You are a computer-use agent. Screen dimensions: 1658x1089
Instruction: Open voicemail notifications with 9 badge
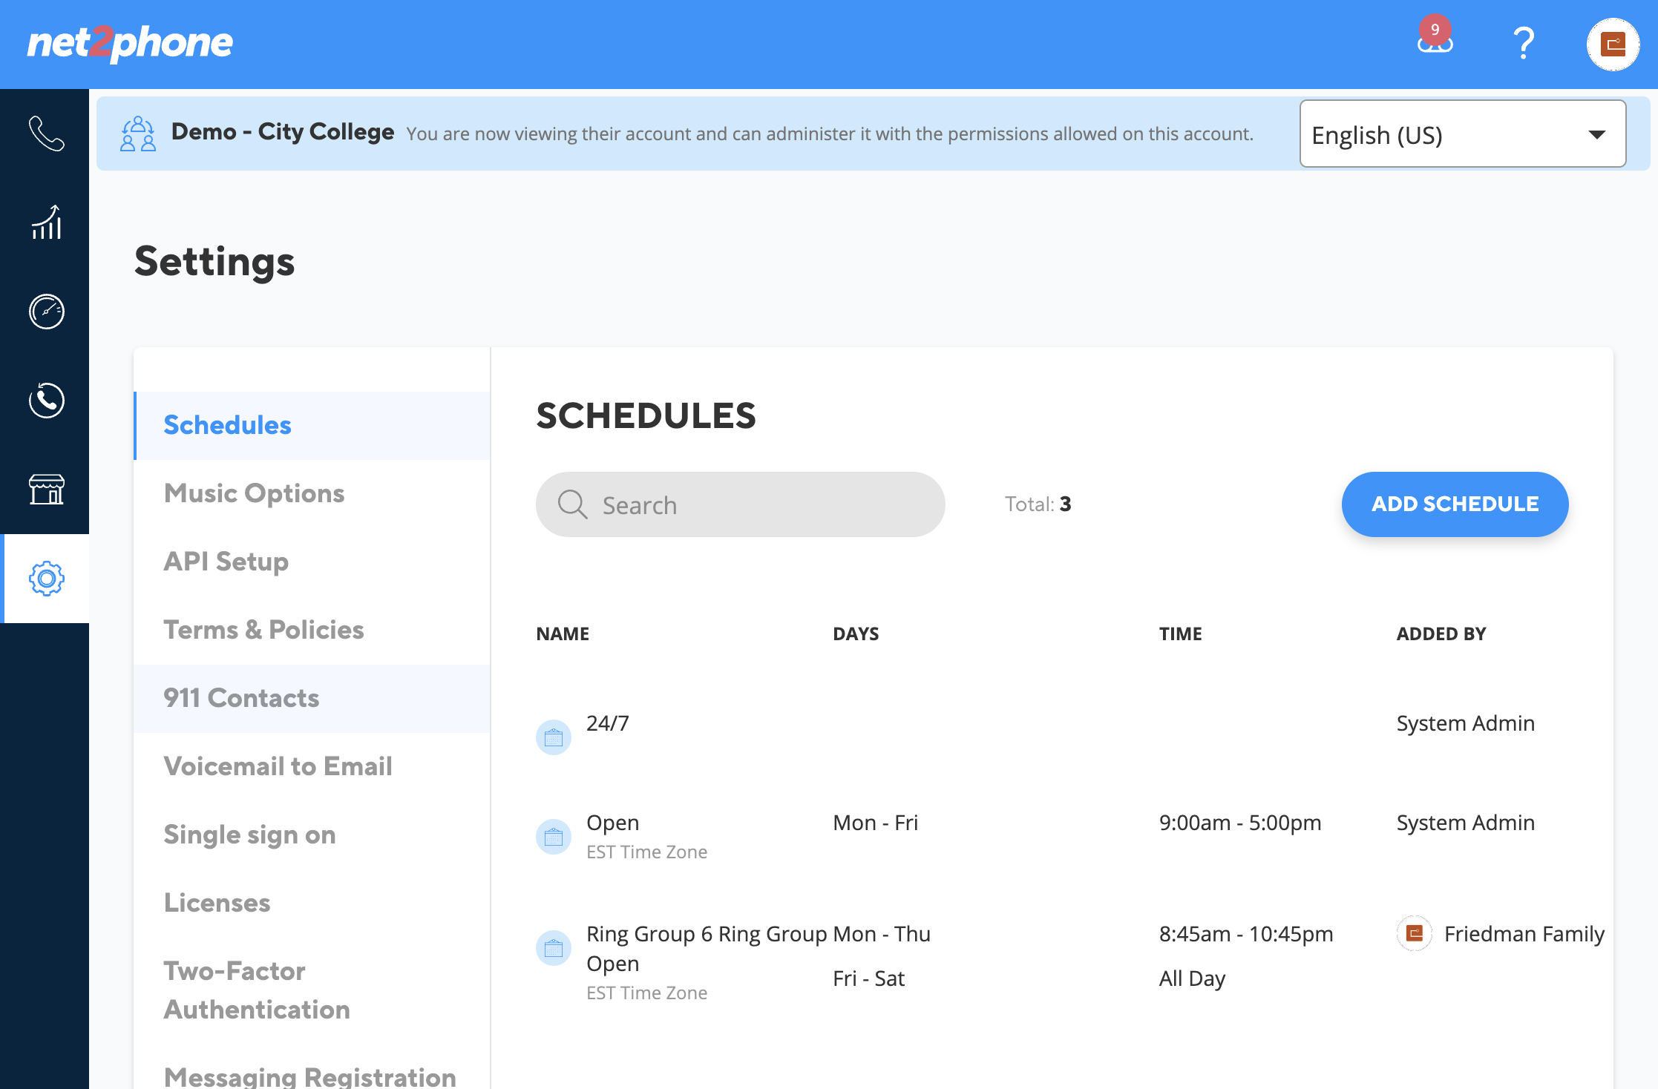click(1435, 39)
